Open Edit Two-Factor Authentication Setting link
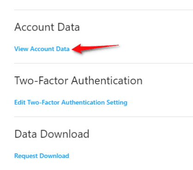 point(71,102)
